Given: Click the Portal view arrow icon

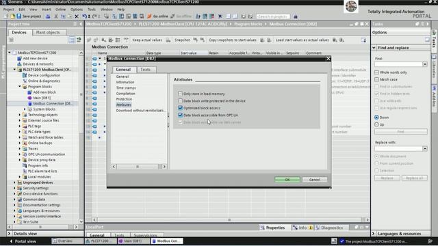Looking at the screenshot, I should 11,241.
